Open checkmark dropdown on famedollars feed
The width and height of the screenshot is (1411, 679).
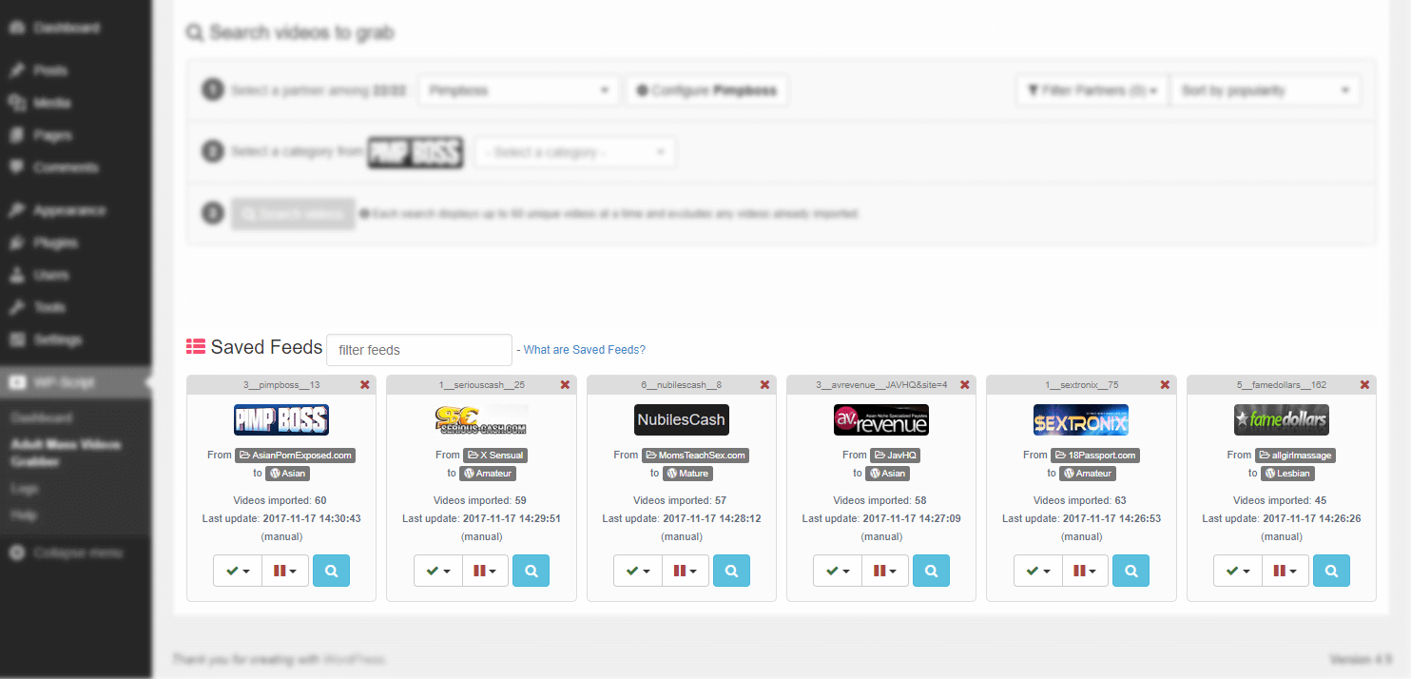pos(1238,571)
